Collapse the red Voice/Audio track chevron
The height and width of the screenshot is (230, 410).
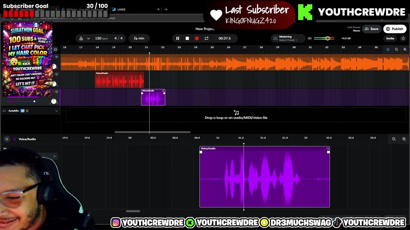coord(56,74)
